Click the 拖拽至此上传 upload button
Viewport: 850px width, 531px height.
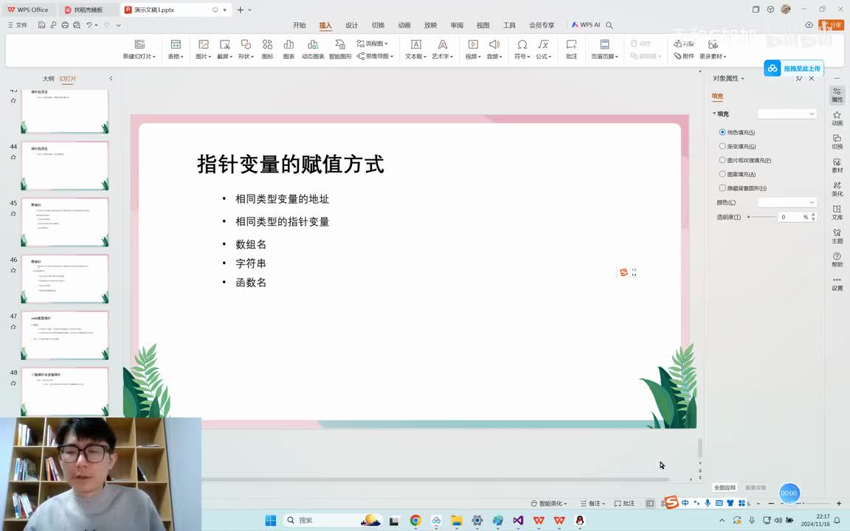pyautogui.click(x=794, y=69)
